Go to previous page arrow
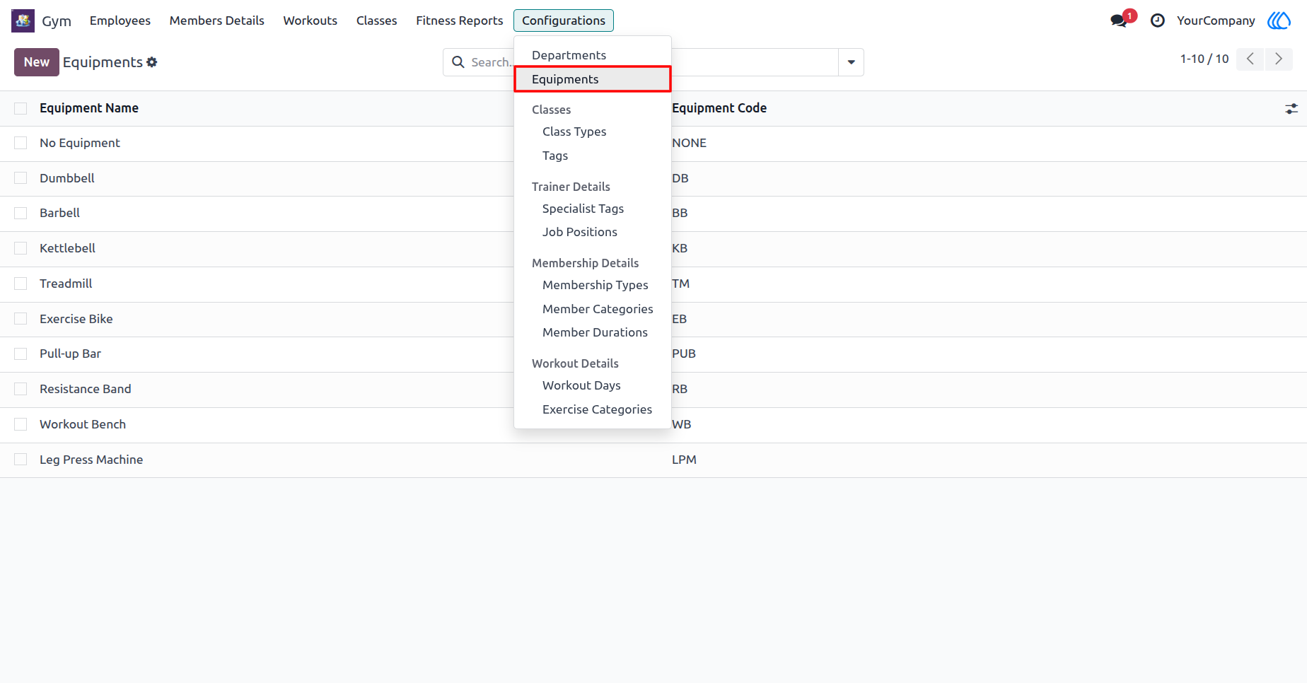1307x683 pixels. coord(1250,59)
